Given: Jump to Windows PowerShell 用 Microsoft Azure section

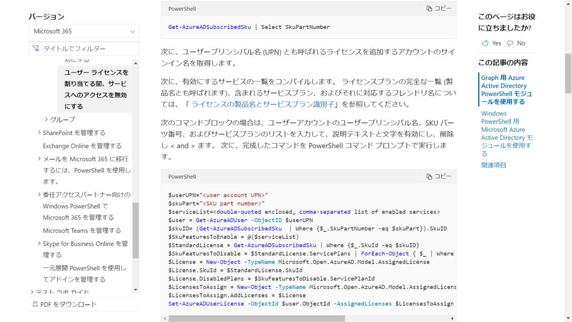Looking at the screenshot, I should (x=507, y=134).
